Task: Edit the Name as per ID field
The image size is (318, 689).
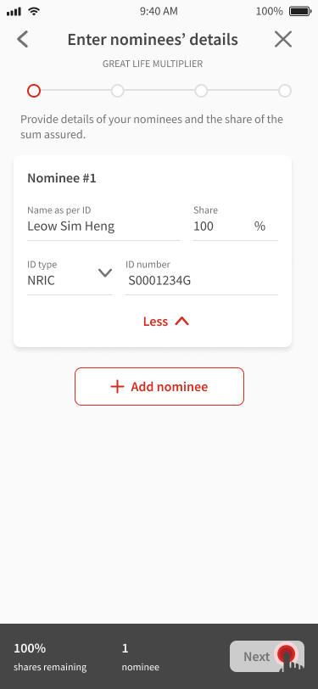Action: point(103,223)
